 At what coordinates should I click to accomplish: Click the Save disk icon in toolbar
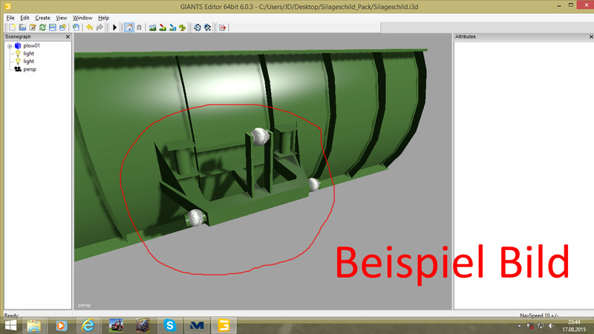coord(52,27)
